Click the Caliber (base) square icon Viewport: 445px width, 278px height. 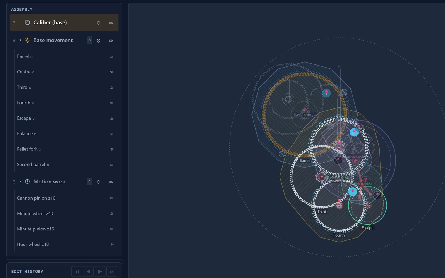tap(27, 23)
